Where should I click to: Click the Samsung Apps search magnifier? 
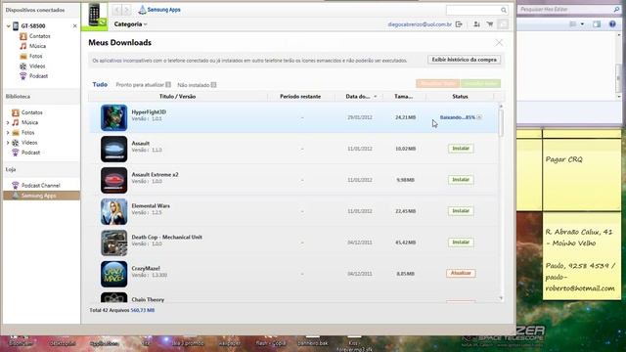(x=504, y=10)
